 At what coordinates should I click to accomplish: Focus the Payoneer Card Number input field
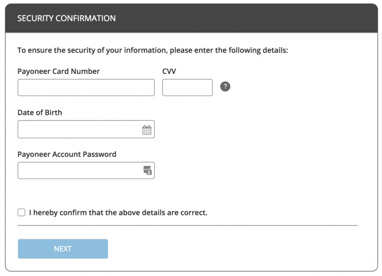tap(86, 87)
